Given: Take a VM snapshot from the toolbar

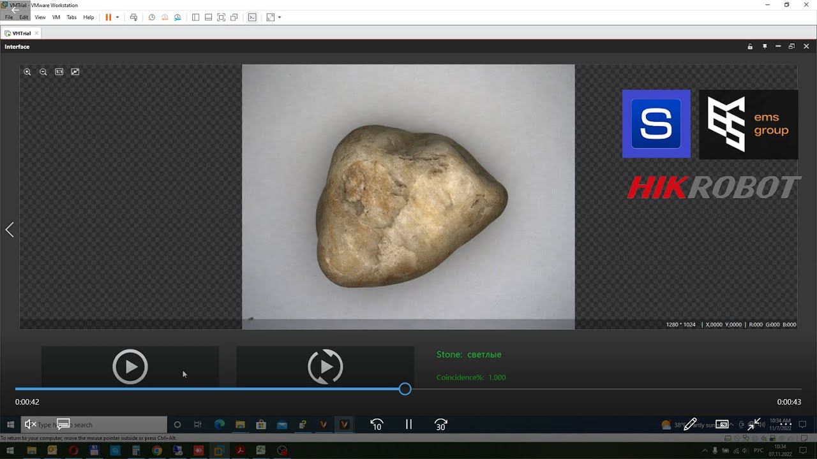Looking at the screenshot, I should point(152,17).
